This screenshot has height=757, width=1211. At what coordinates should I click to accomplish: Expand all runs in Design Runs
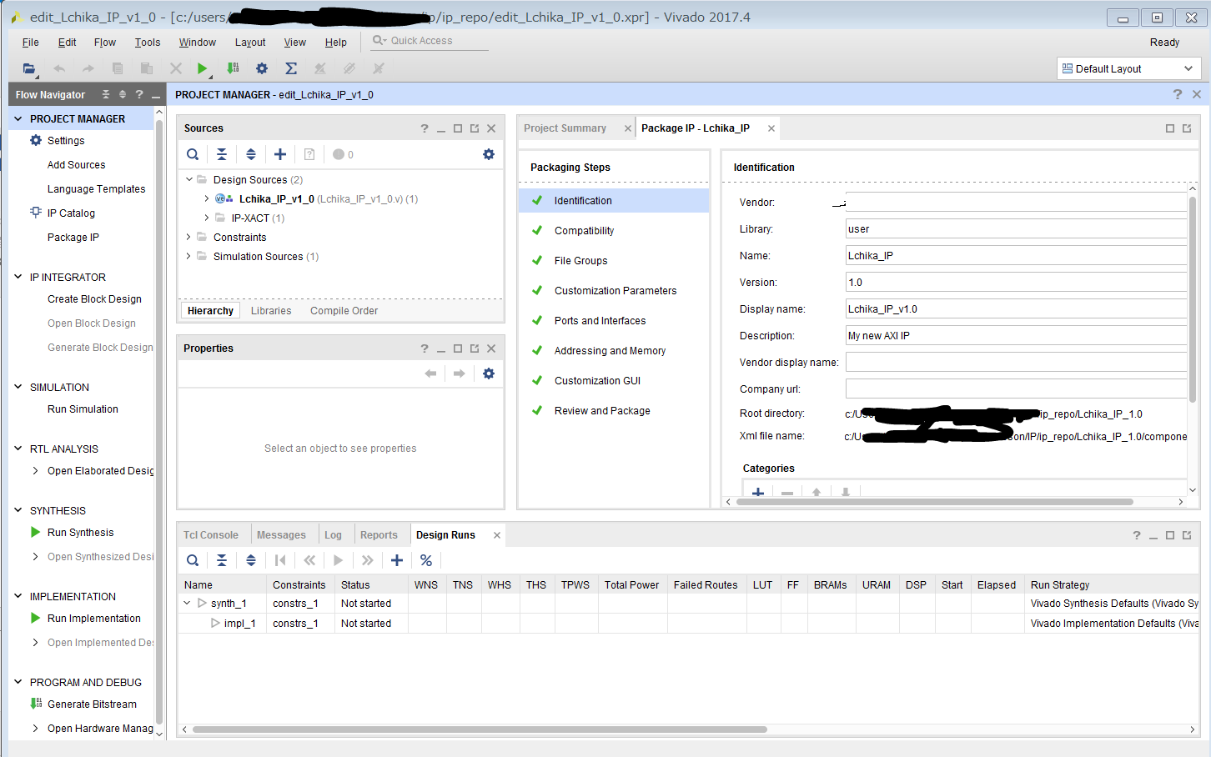point(251,560)
